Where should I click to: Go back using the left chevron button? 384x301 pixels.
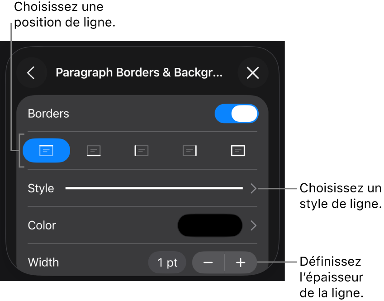pyautogui.click(x=31, y=73)
